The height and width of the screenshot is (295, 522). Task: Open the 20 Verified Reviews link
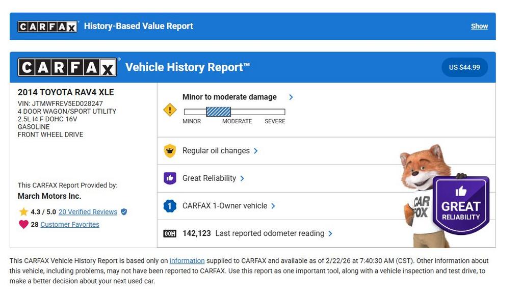coord(88,212)
